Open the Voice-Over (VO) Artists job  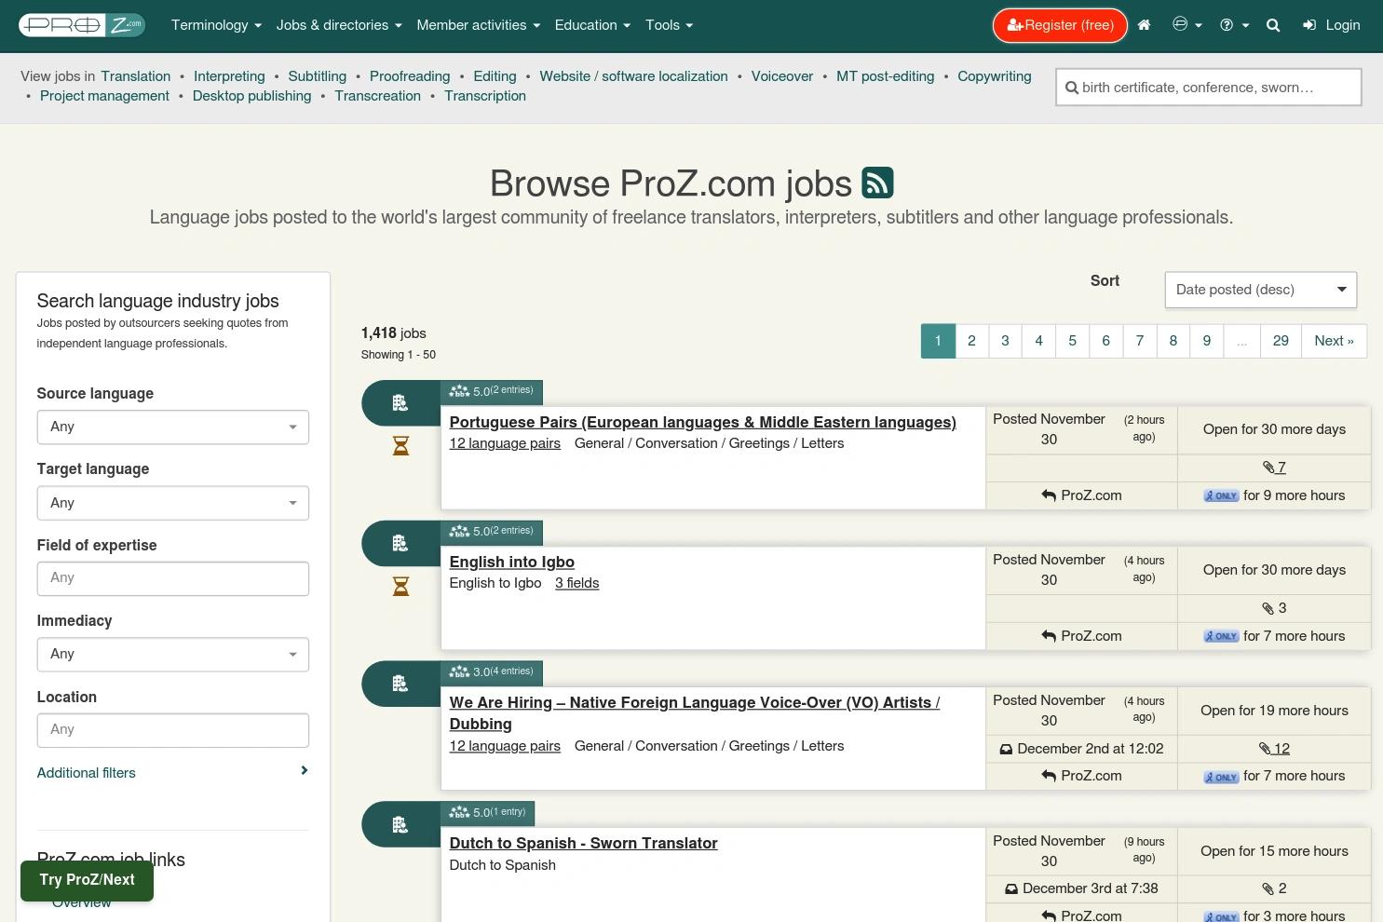click(x=695, y=713)
